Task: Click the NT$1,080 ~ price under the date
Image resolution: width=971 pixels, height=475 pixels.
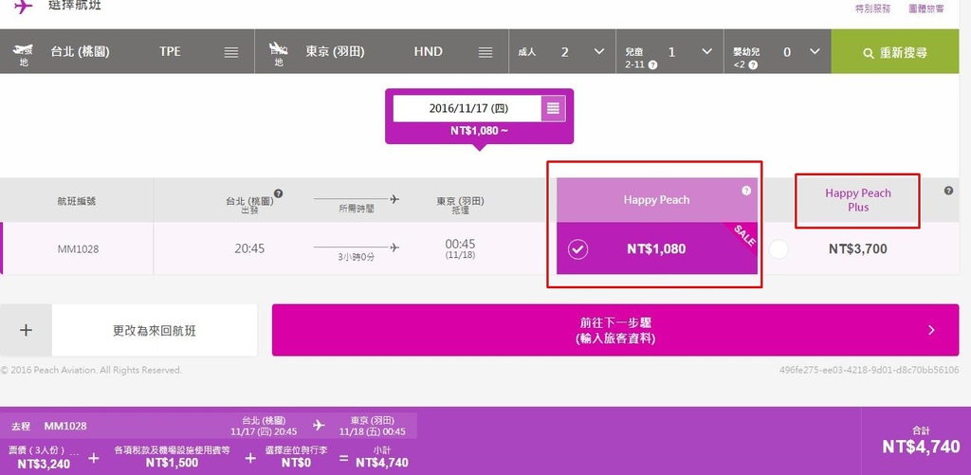Action: (479, 131)
